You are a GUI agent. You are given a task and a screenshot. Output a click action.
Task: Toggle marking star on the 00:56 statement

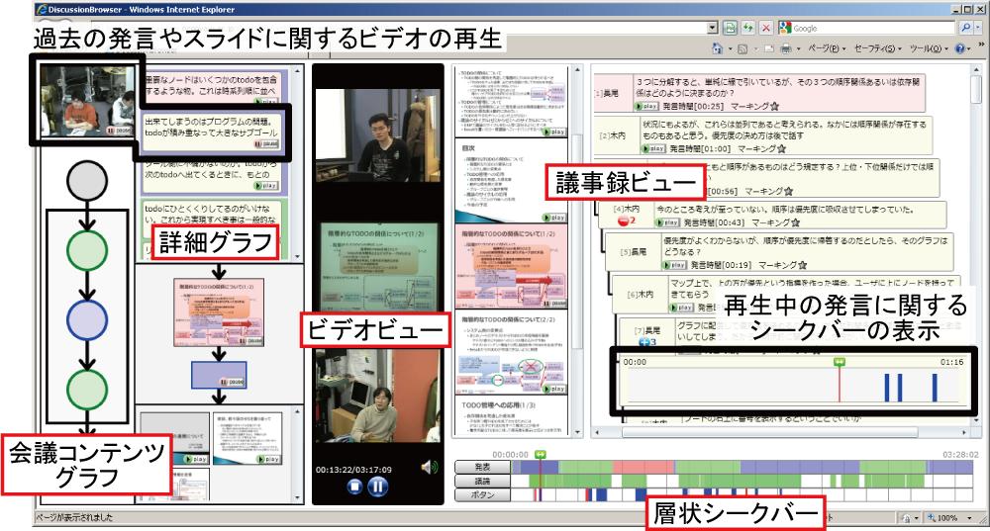point(788,191)
